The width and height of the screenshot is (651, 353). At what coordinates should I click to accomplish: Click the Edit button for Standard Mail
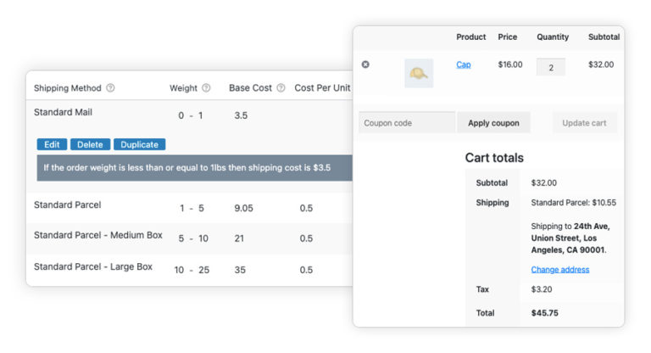point(52,144)
